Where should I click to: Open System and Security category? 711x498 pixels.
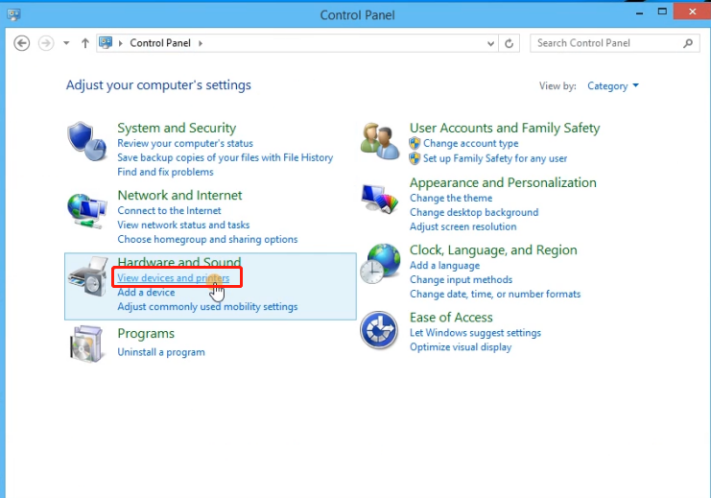click(177, 128)
